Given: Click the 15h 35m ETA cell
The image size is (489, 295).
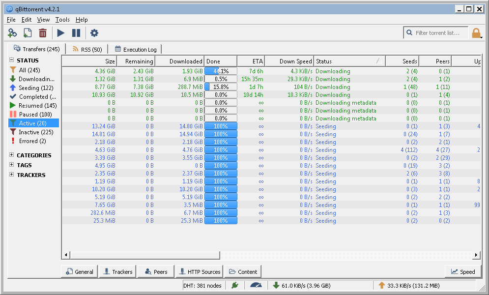Looking at the screenshot, I should pos(252,79).
